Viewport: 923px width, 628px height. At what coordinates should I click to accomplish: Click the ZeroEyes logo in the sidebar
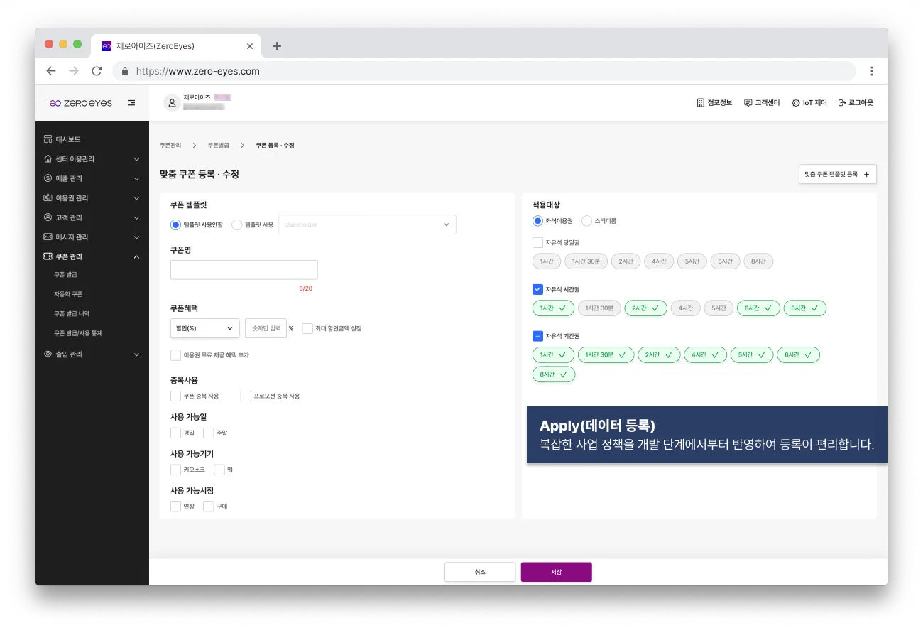81,102
